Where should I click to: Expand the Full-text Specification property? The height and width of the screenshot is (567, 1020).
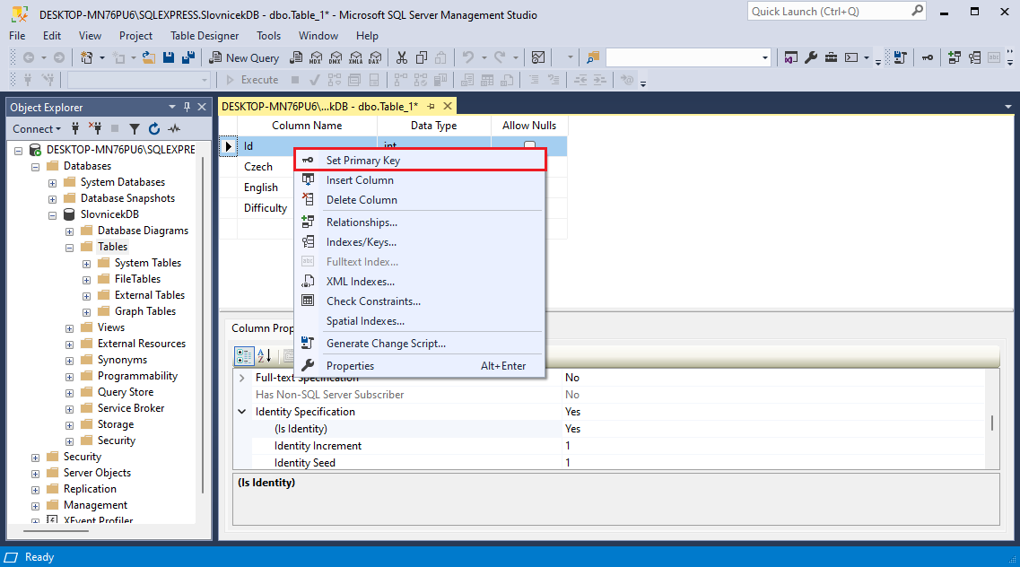(242, 378)
